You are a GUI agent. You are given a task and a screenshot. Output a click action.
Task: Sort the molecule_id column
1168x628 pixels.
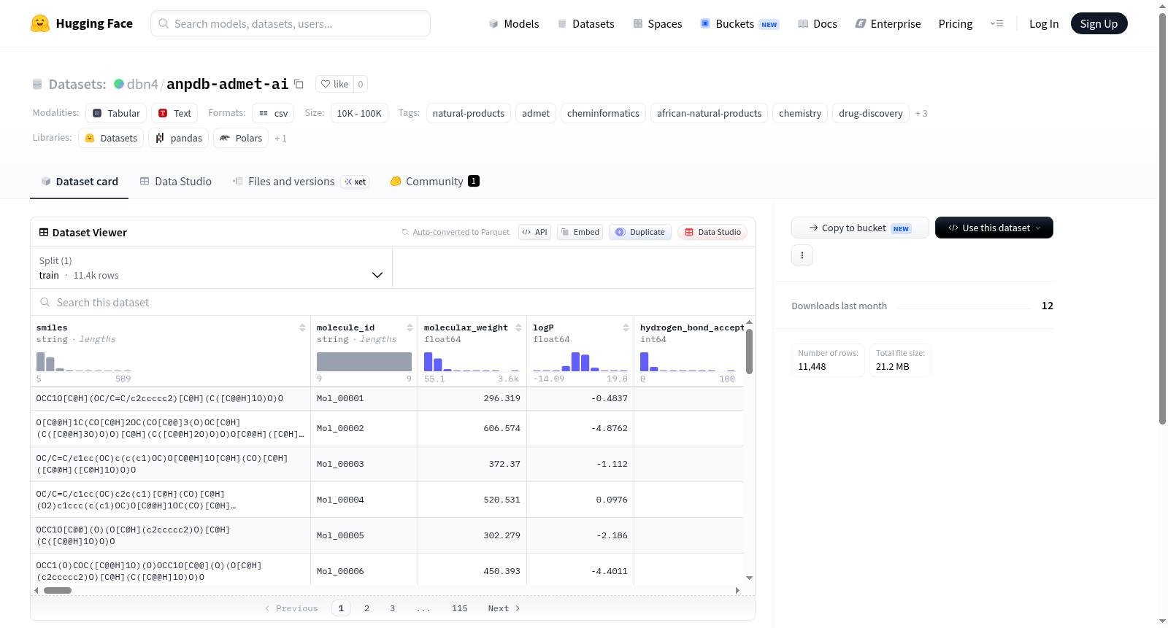(410, 327)
